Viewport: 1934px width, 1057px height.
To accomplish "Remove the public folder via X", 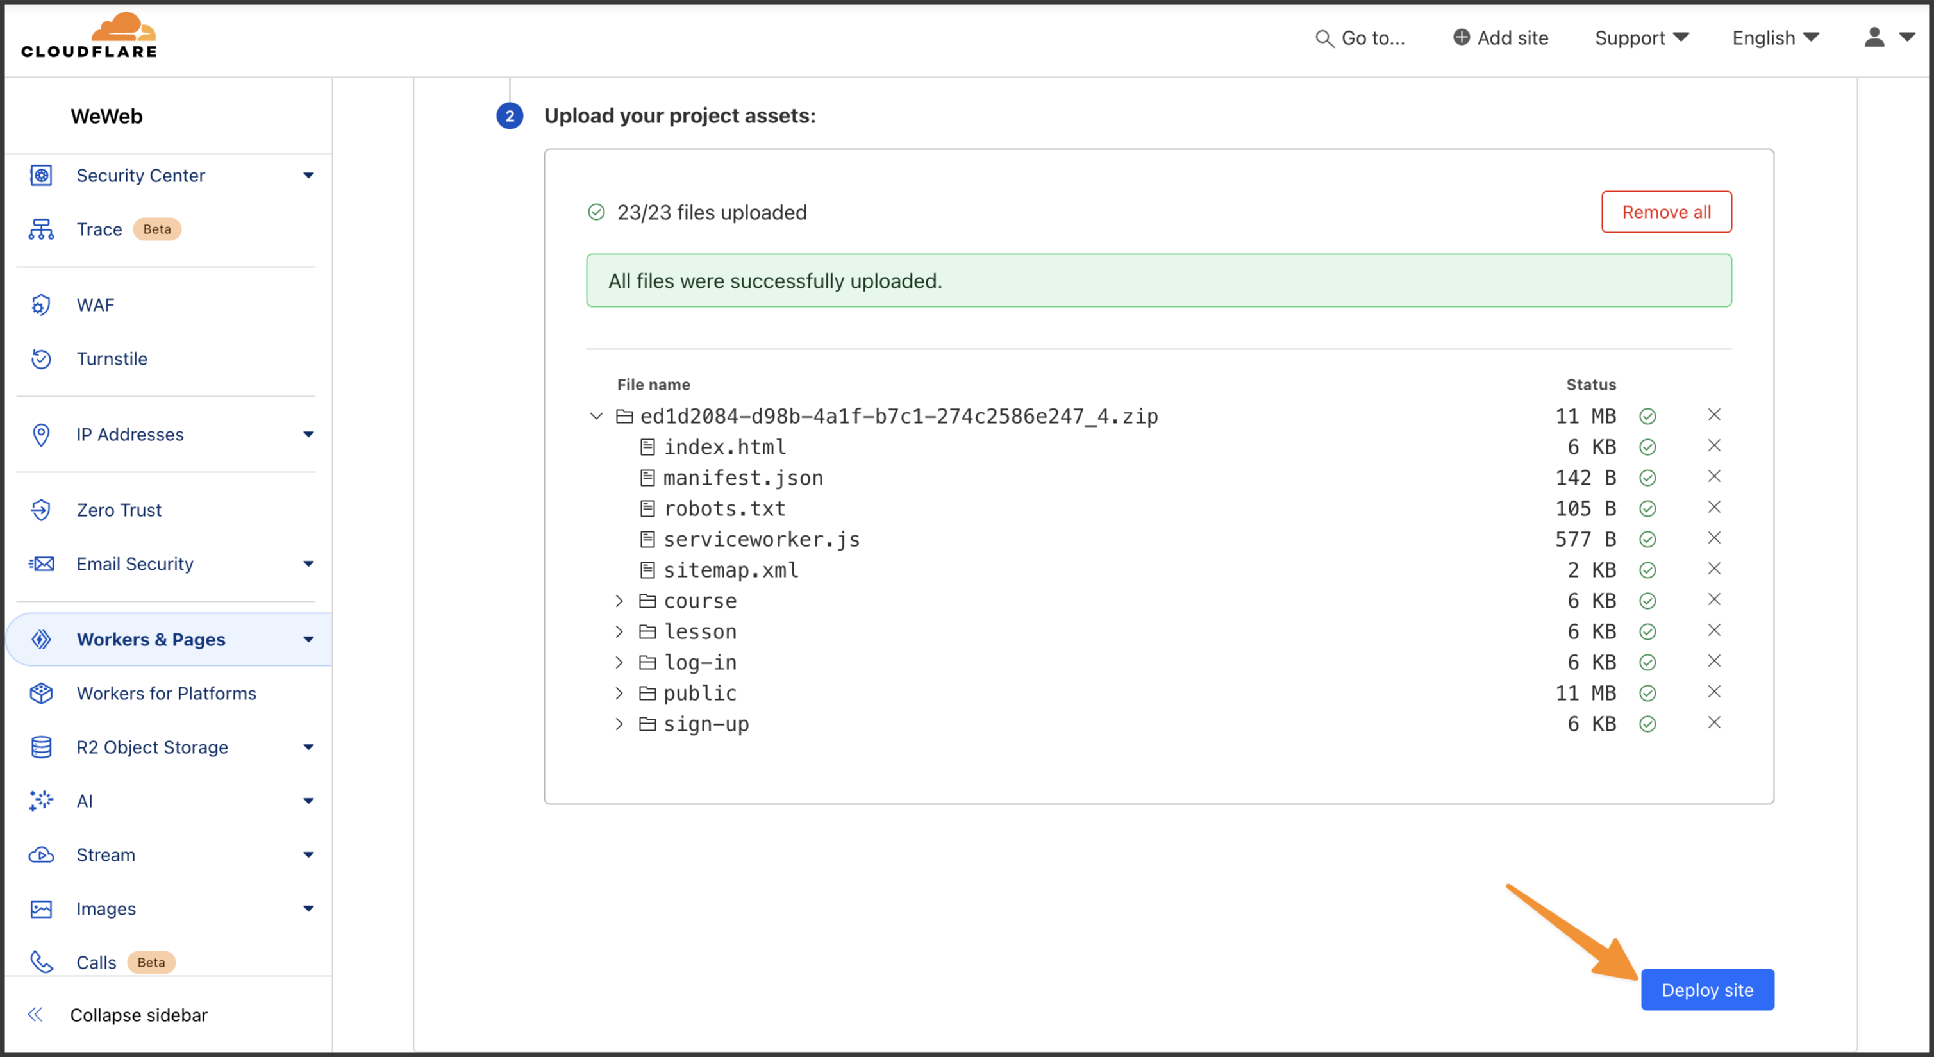I will click(x=1714, y=692).
